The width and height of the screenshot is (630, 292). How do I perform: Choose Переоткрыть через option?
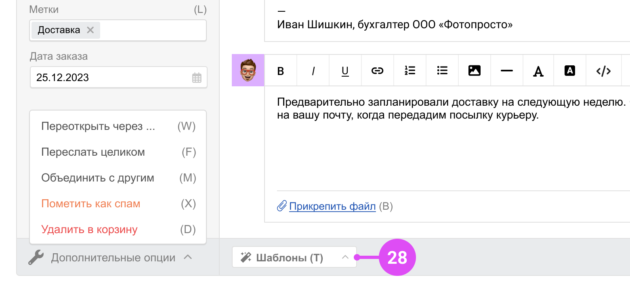click(x=98, y=126)
